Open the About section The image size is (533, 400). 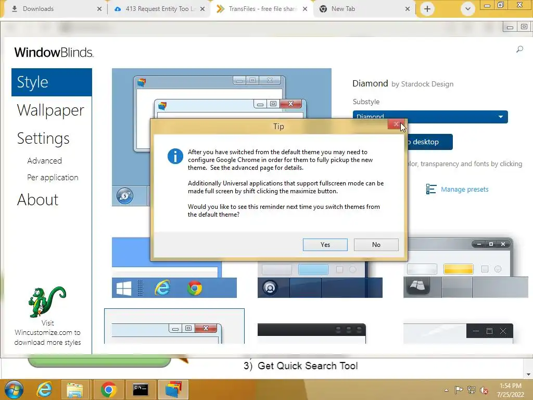[37, 199]
